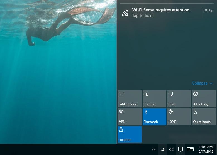Click "Tap to fix it." text
The width and height of the screenshot is (217, 155).
point(143,16)
